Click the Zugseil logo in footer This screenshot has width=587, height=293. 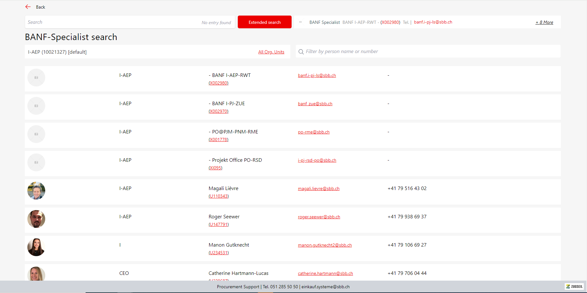tap(574, 286)
